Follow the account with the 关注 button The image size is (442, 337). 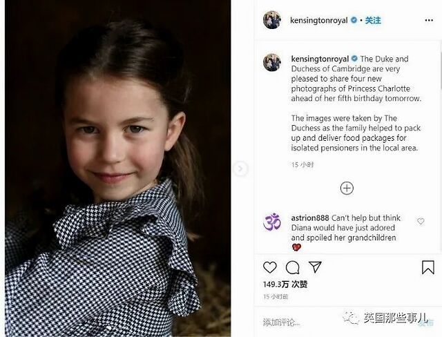(x=372, y=21)
